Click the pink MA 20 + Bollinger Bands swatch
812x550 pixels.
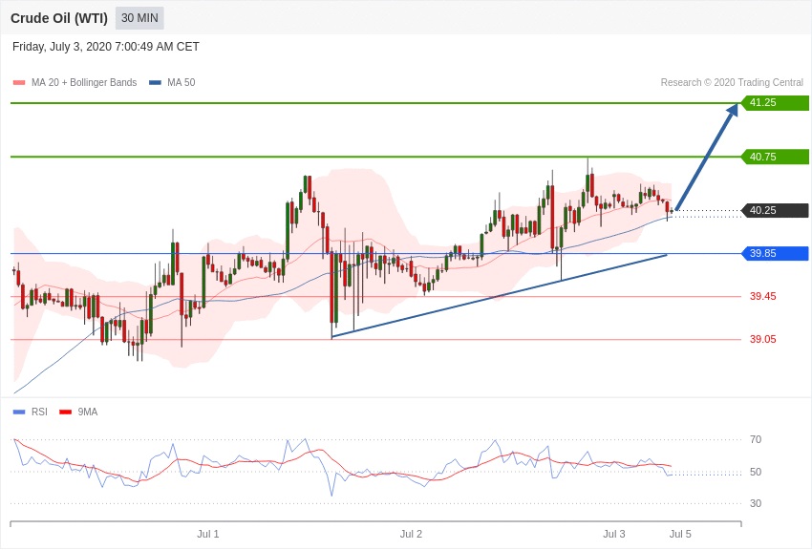18,83
